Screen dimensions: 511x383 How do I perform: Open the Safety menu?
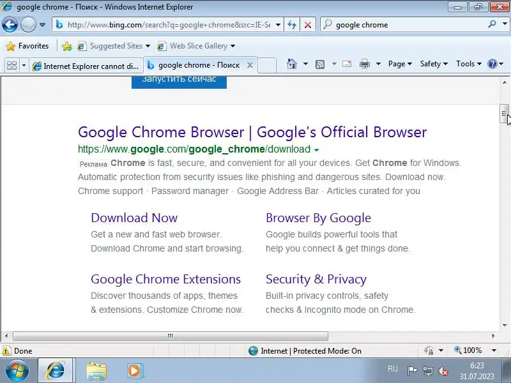point(434,64)
